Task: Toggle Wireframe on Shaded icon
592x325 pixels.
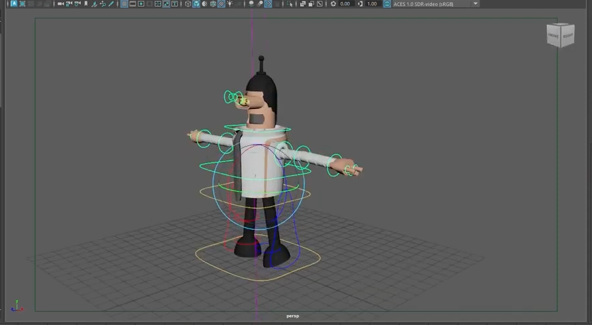Action: [x=213, y=4]
